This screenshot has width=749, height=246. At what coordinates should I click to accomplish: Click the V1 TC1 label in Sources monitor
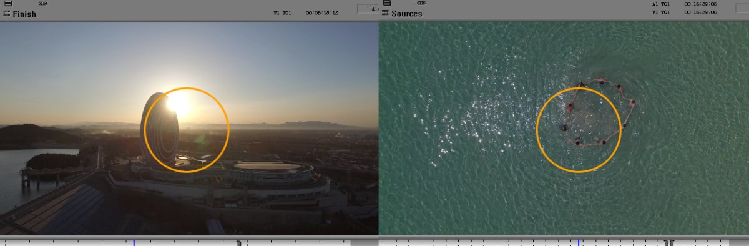[662, 12]
